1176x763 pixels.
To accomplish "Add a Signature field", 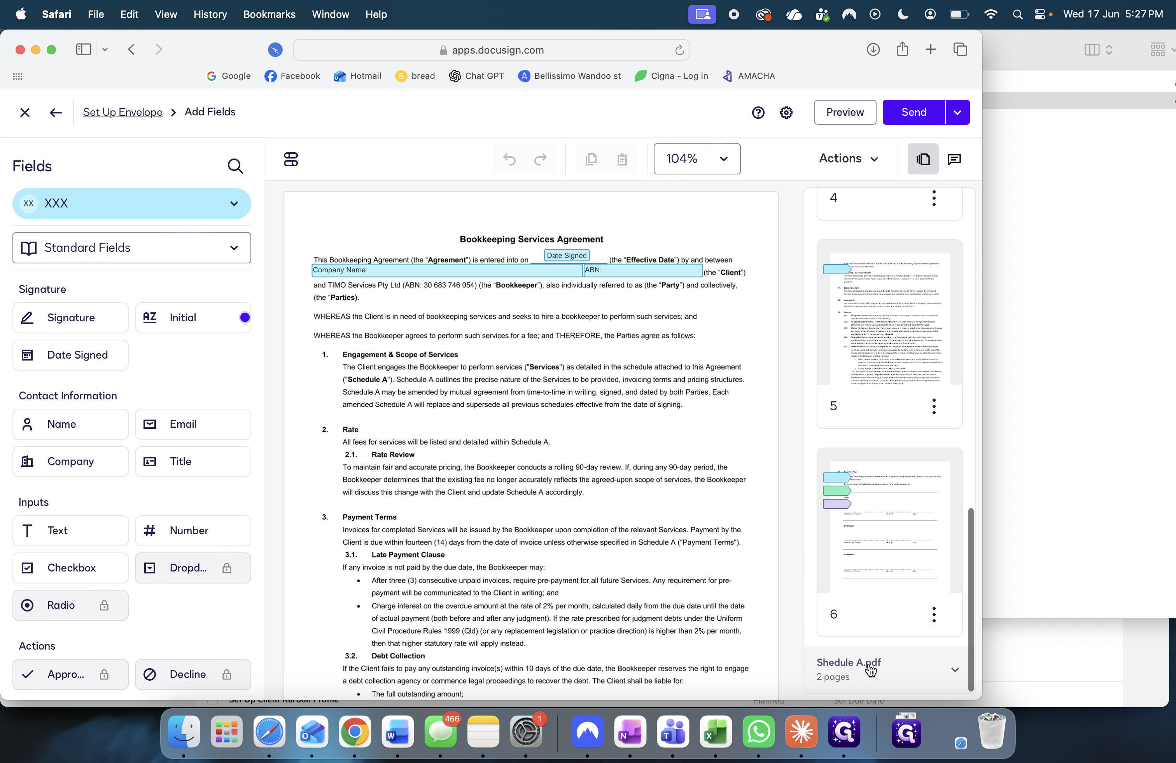I will click(x=70, y=318).
